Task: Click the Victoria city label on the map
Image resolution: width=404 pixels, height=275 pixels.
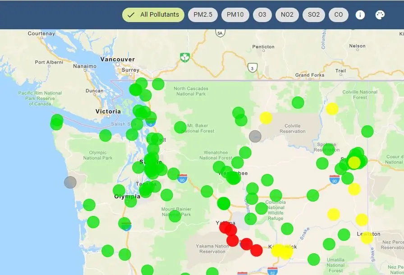Action: click(108, 111)
